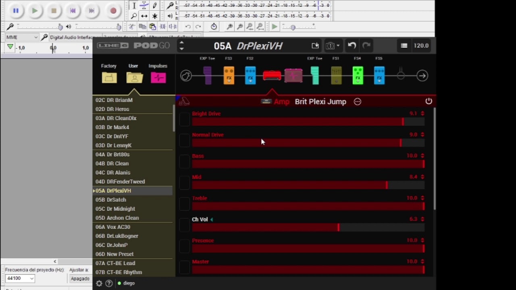Select the purple wah pedal block
The image size is (516, 290).
(x=207, y=76)
